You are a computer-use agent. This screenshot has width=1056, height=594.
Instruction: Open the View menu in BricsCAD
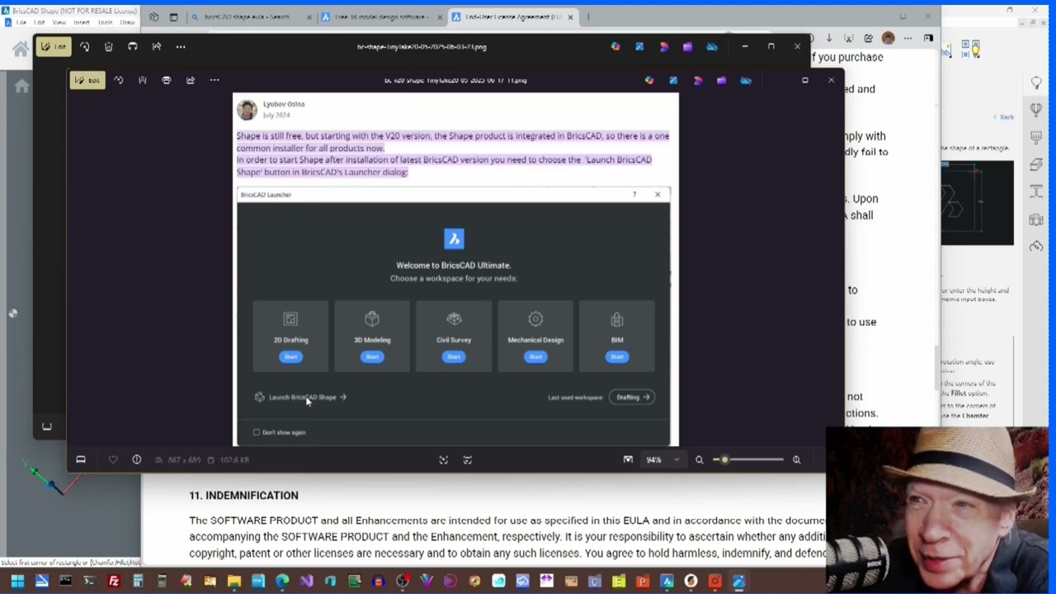[59, 22]
